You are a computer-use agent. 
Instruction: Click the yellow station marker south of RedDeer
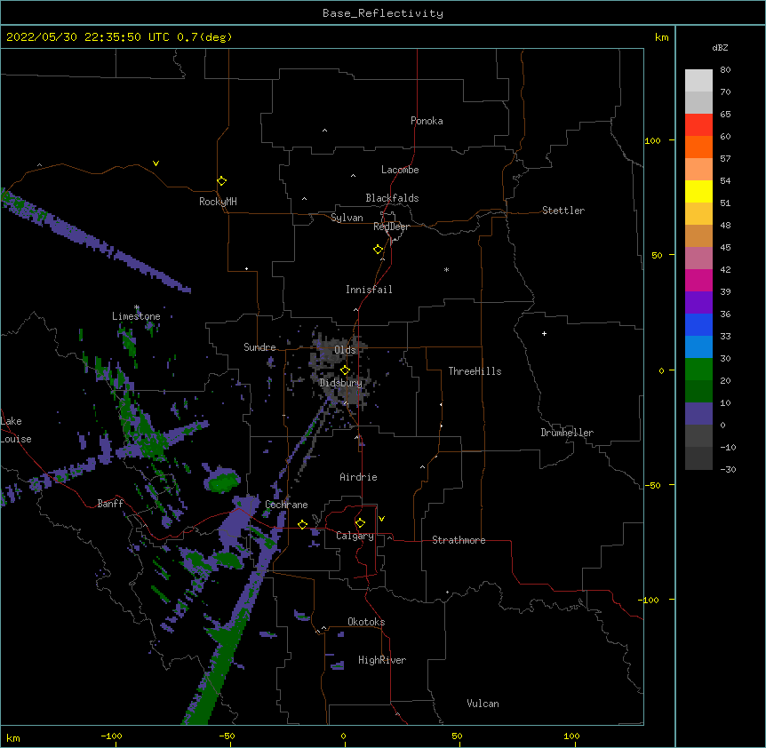coord(378,250)
